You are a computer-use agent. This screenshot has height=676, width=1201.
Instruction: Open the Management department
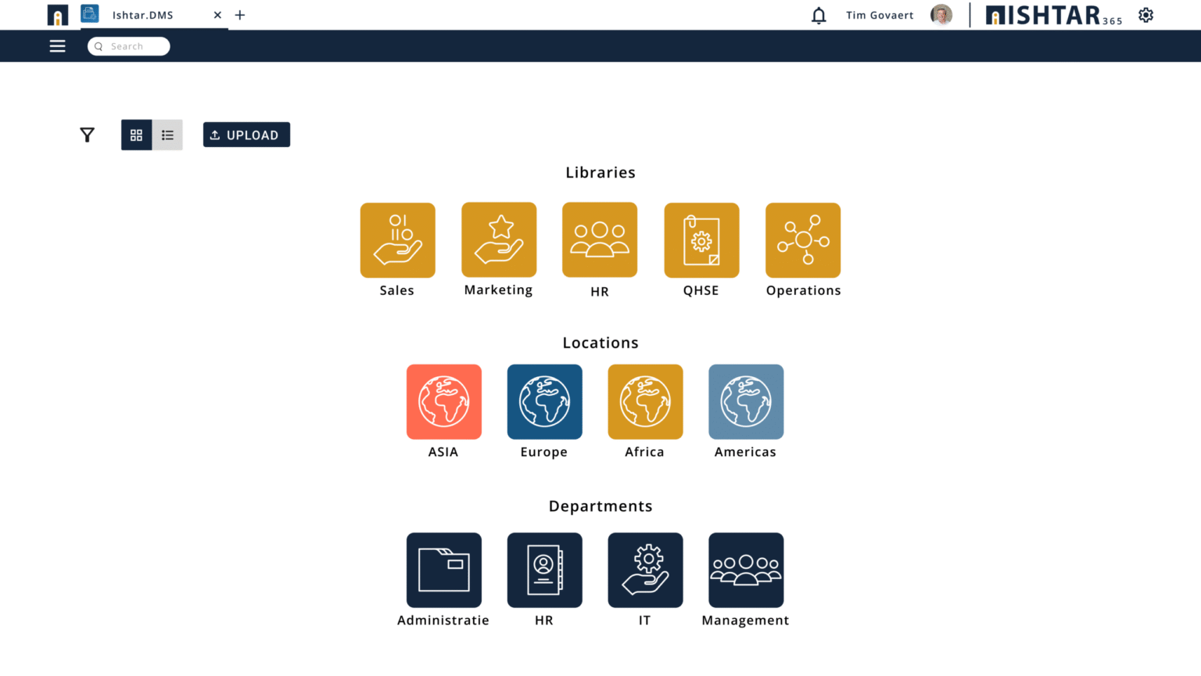pos(745,570)
